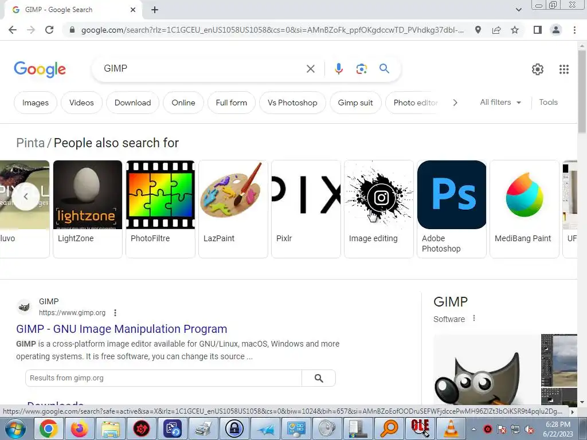Click into the GIMP search box
The image size is (587, 440).
pos(202,69)
